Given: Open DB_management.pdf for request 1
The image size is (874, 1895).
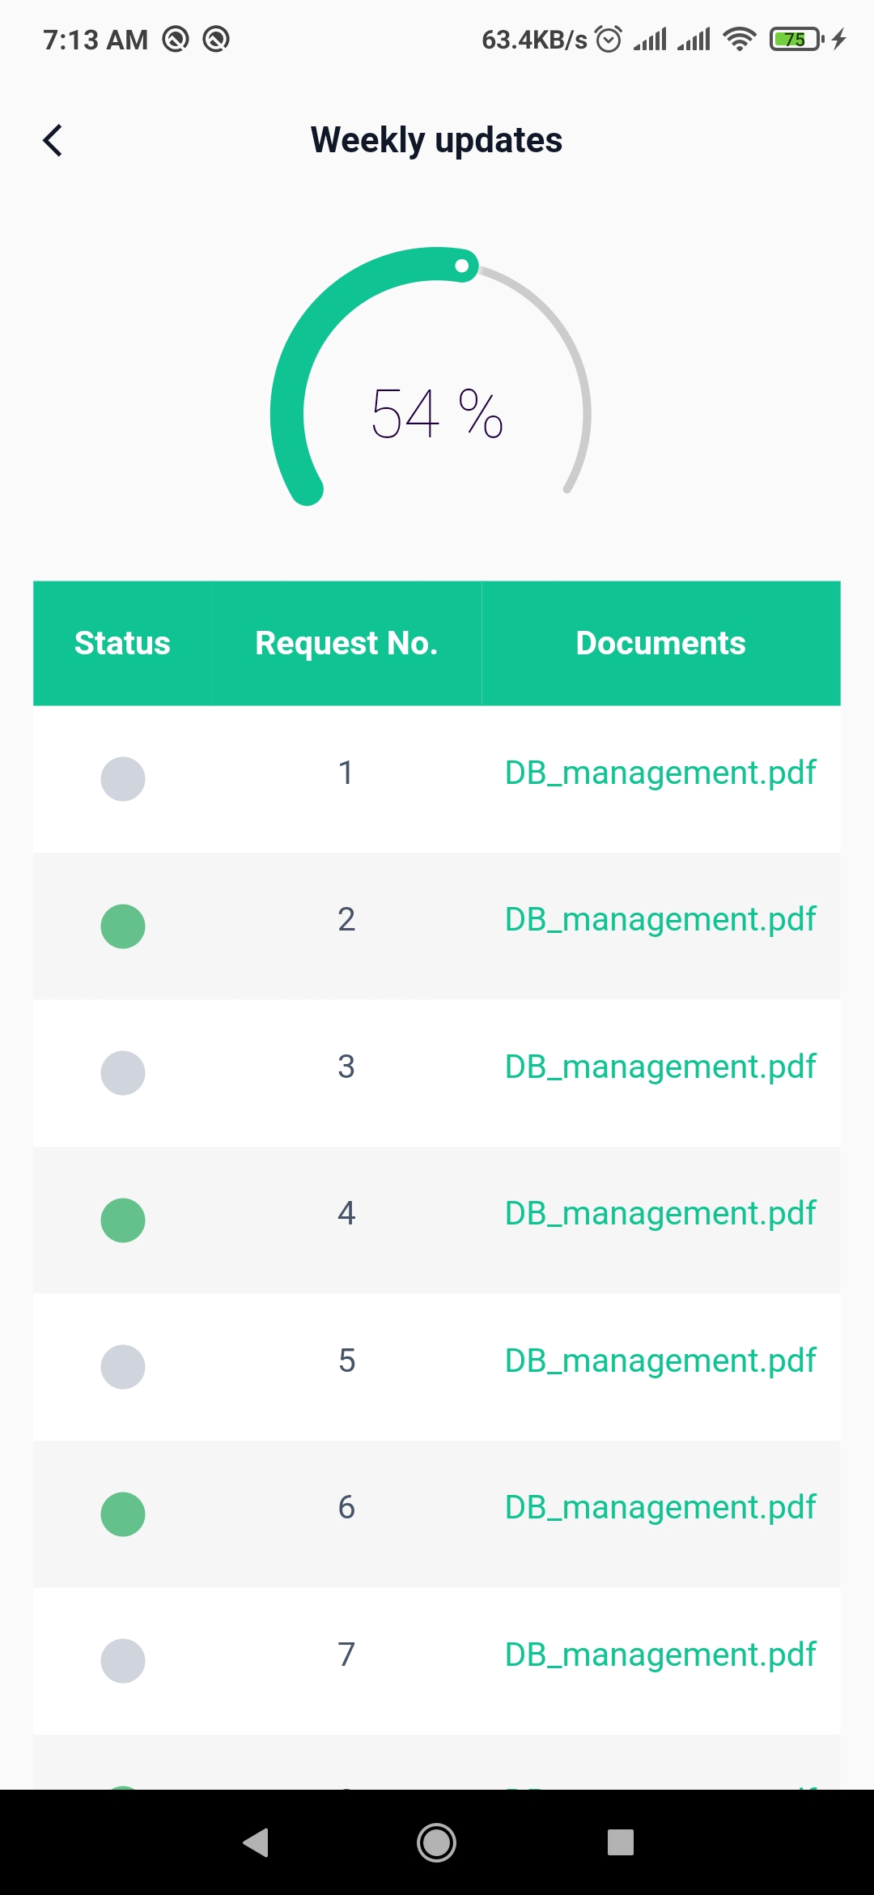Looking at the screenshot, I should click(x=660, y=773).
